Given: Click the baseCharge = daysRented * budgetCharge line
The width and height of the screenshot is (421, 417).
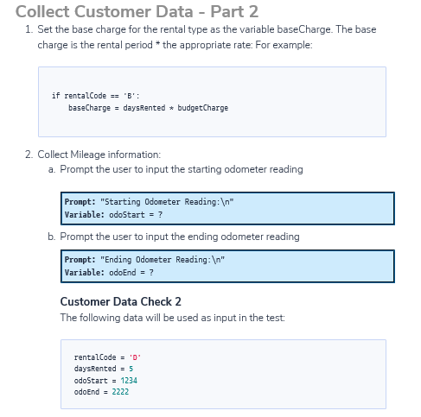Looking at the screenshot, I should click(148, 108).
